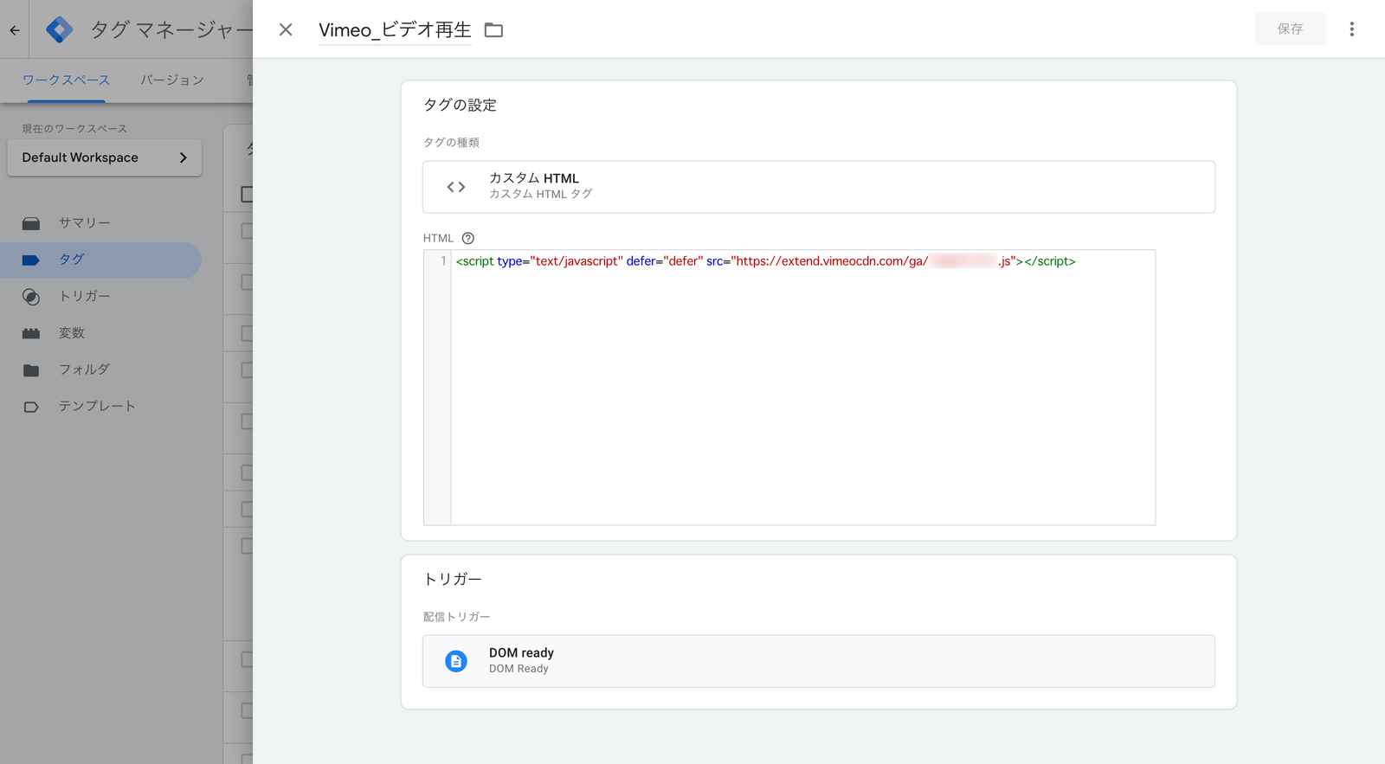Click the blue DOM ready document icon
Viewport: 1385px width, 764px height.
click(x=456, y=661)
